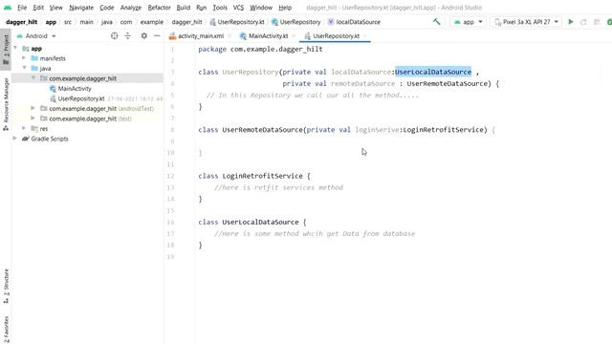Viewport: 612px width, 344px height.
Task: Click line number 16 in gutter
Action: 170,222
